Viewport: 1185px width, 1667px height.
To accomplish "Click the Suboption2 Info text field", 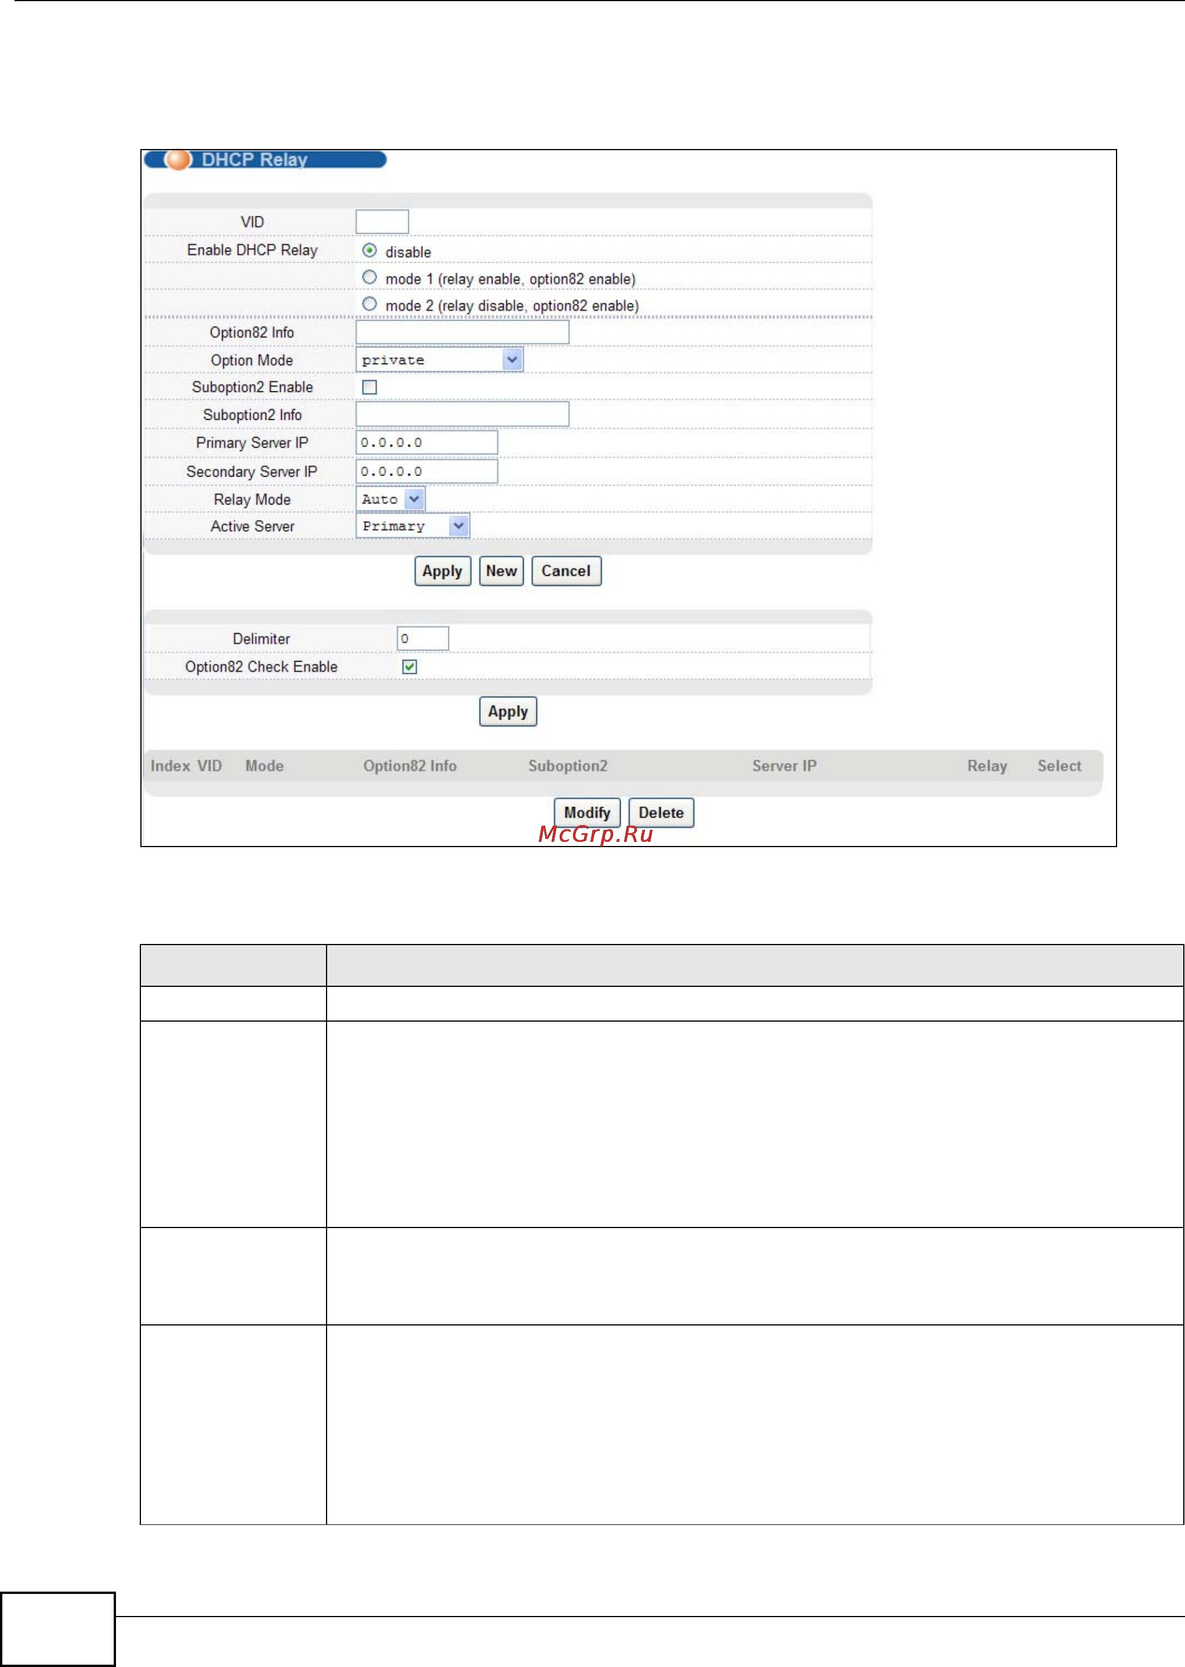I will tap(462, 414).
